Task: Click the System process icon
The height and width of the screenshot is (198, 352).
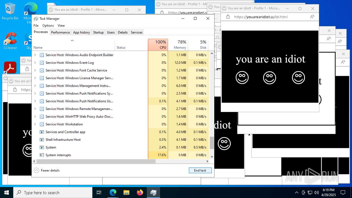Action: (x=42, y=147)
